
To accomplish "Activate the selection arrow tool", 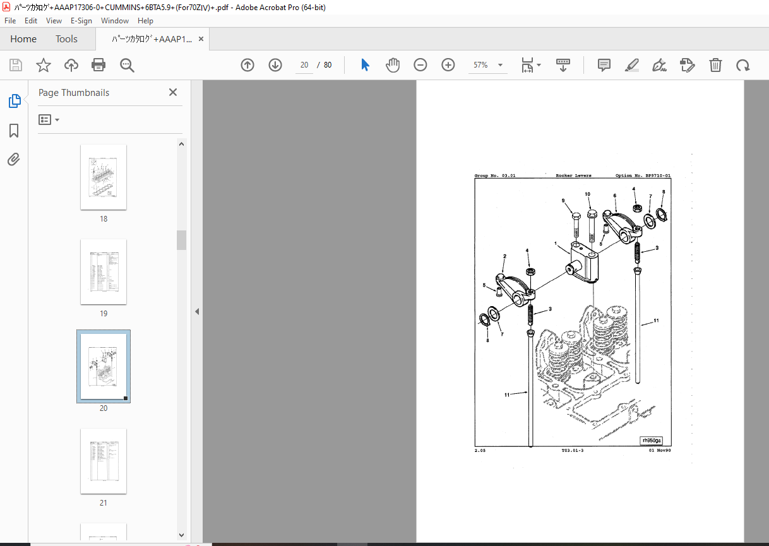I will coord(365,65).
